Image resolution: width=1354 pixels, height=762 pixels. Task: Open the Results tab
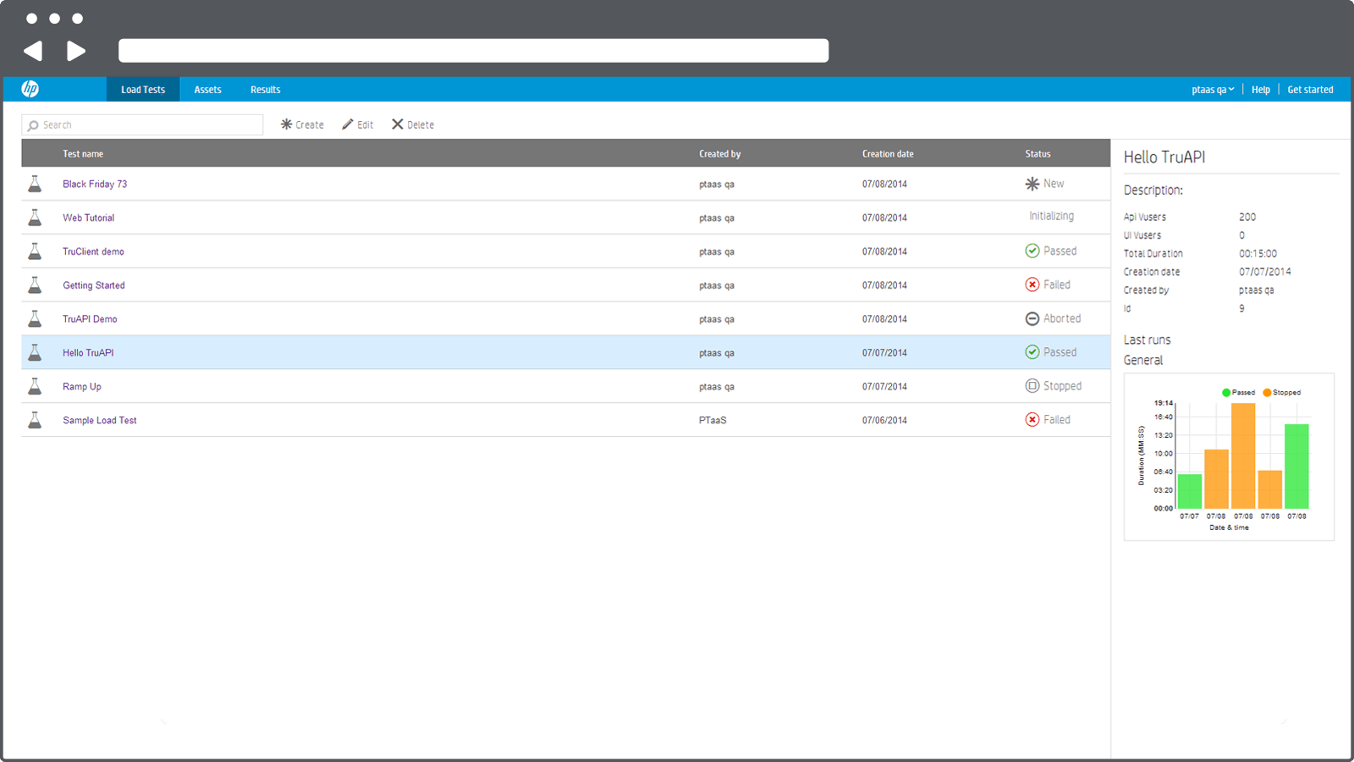(265, 89)
